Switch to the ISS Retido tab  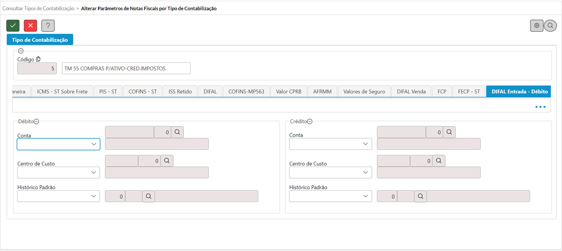[x=180, y=92]
